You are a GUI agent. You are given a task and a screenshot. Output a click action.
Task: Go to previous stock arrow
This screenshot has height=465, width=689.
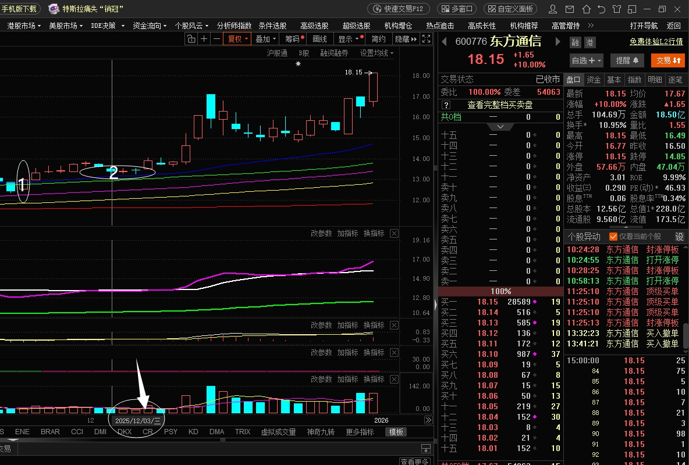444,42
